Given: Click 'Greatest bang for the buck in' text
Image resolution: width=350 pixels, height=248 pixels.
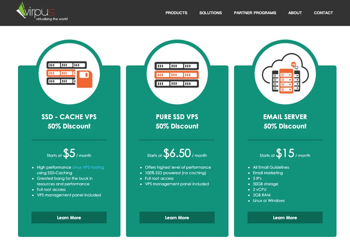Looking at the screenshot, I should pyautogui.click(x=65, y=178).
